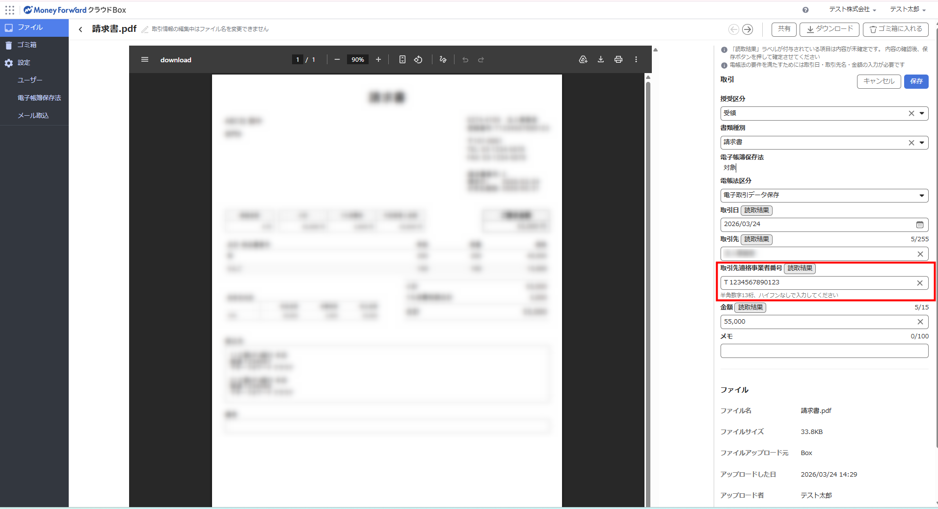Expand the 書類種別 dropdown
Screen dimensions: 938x509
(922, 143)
